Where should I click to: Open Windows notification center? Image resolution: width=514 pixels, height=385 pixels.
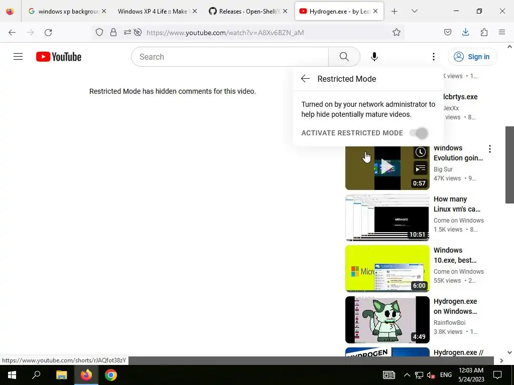coord(497,375)
